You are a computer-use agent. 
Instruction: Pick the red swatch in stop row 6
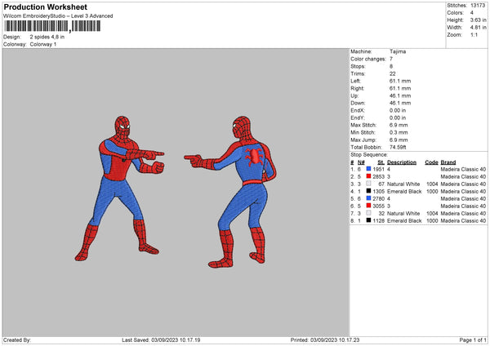pyautogui.click(x=369, y=206)
